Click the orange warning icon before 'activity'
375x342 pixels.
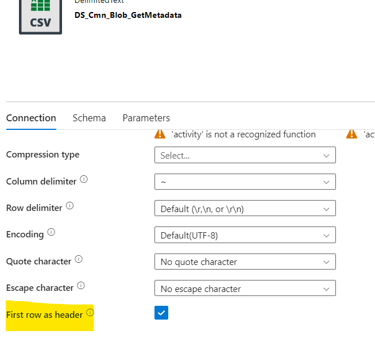[x=160, y=135]
